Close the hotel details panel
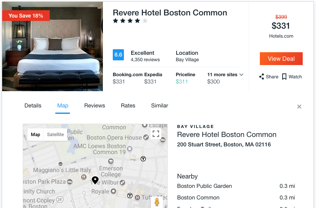316x208 pixels. (299, 107)
